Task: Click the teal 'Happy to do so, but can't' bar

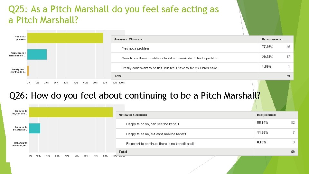Action: pos(35,129)
